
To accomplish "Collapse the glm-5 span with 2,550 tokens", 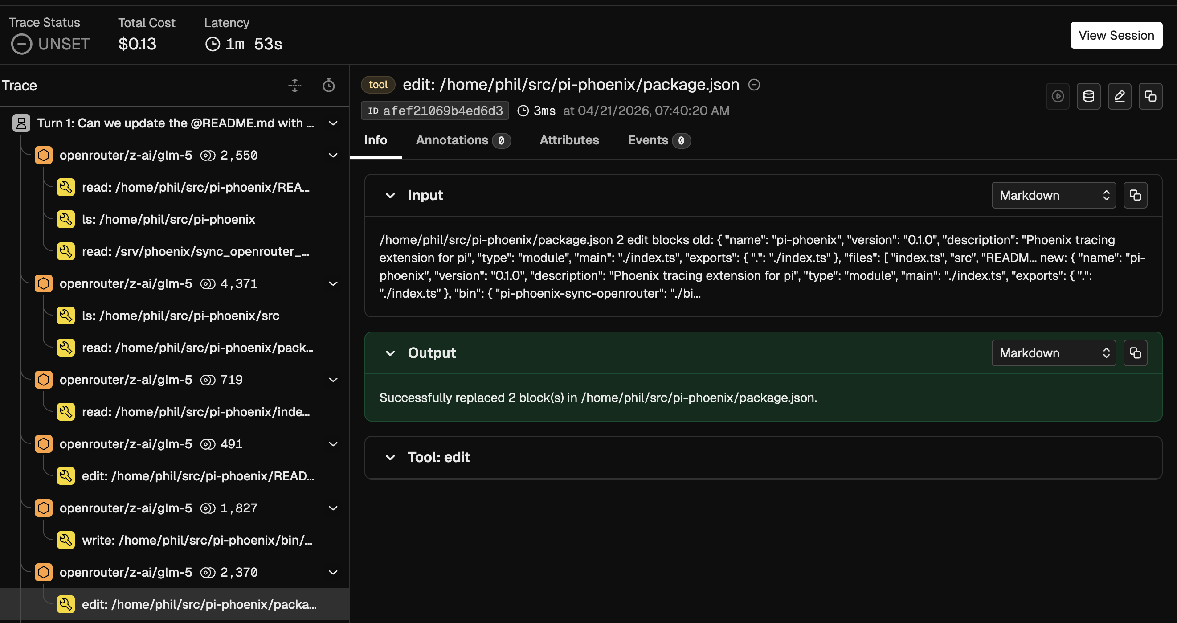I will 333,156.
